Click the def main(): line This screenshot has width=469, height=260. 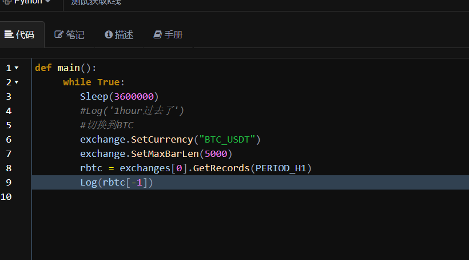[66, 68]
